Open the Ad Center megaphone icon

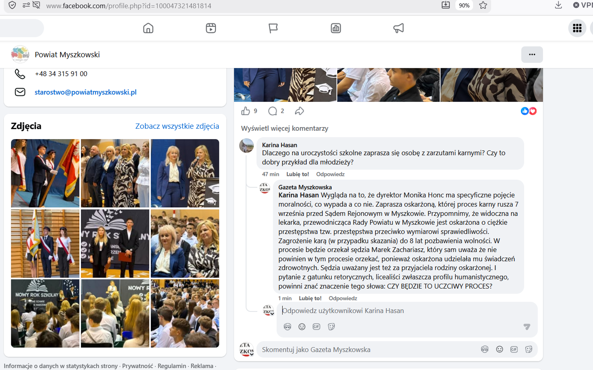pos(398,28)
